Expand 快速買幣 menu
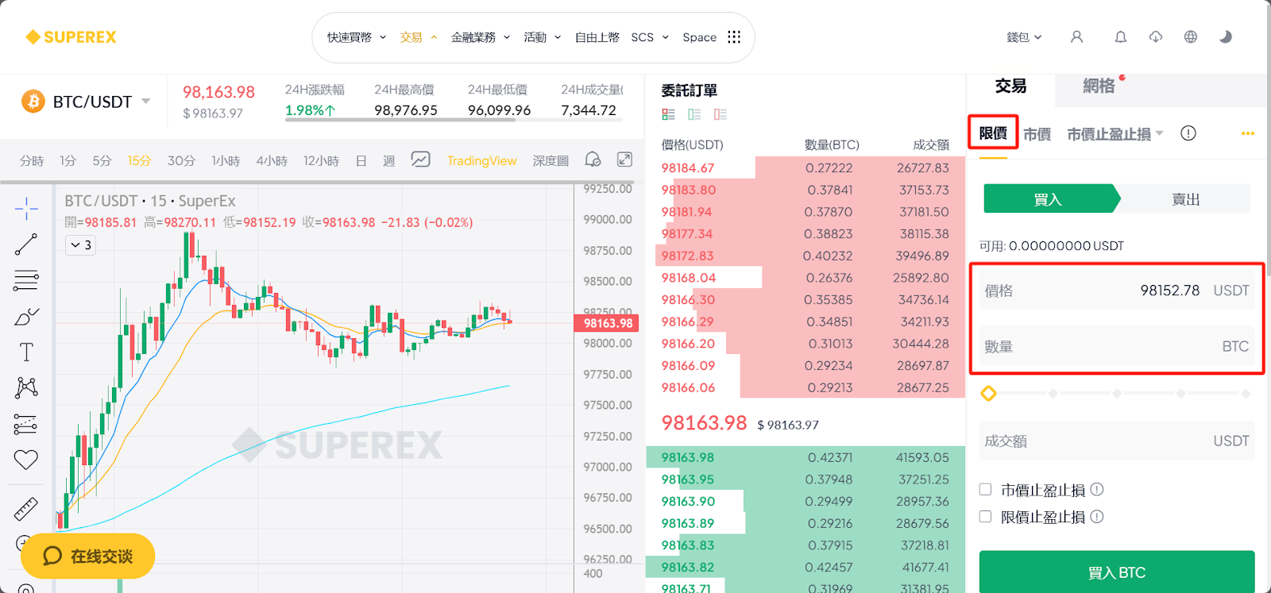 click(357, 37)
